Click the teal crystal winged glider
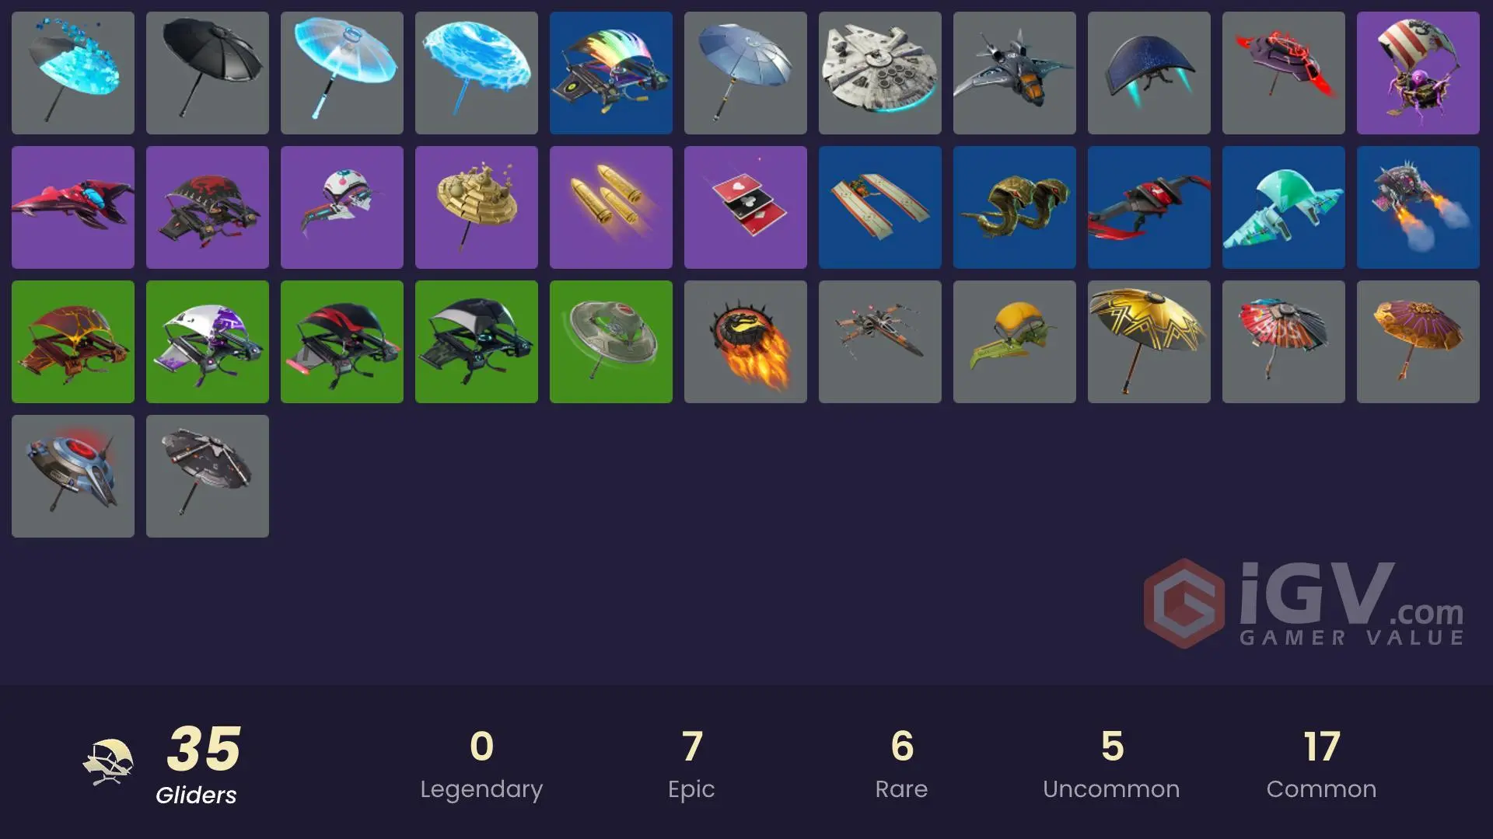This screenshot has height=839, width=1493. tap(1284, 207)
